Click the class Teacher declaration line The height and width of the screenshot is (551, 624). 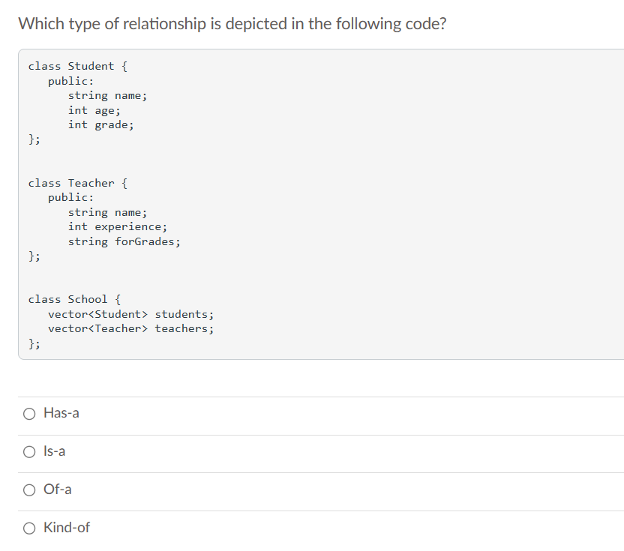(77, 183)
